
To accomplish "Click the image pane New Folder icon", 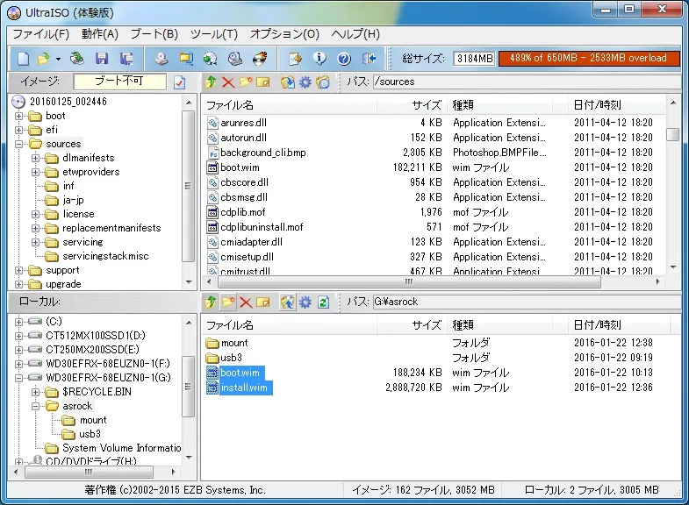I will tap(246, 82).
